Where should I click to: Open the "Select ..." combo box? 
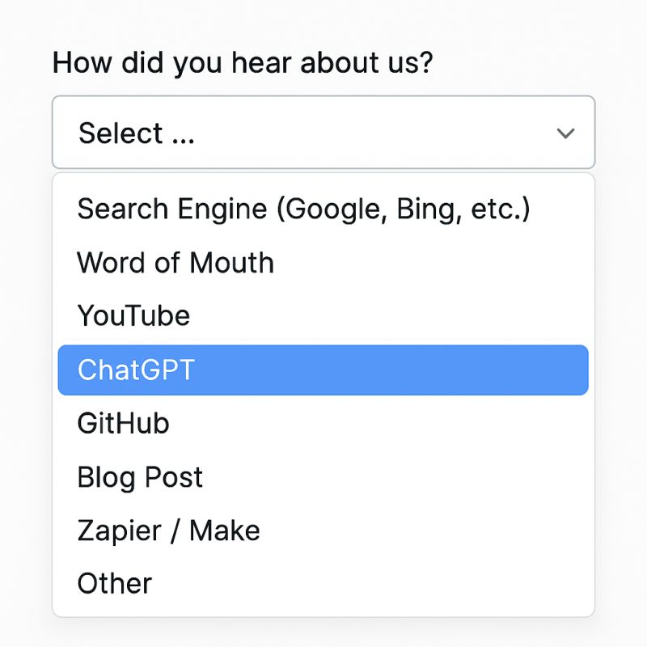pyautogui.click(x=323, y=133)
